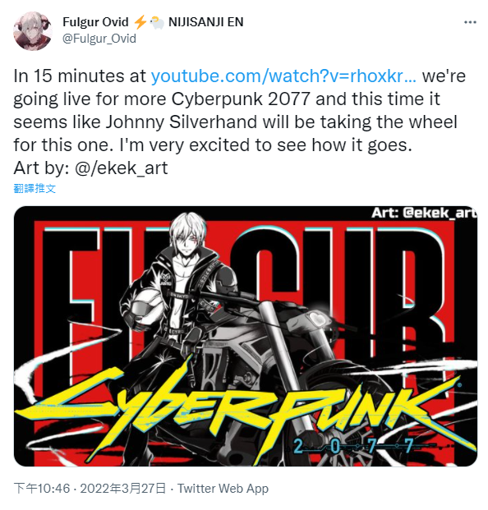Click the white-haired character's face in artwork

click(x=188, y=241)
